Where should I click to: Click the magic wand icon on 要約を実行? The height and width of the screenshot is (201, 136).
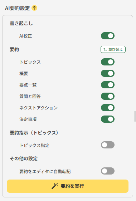pos(55,186)
